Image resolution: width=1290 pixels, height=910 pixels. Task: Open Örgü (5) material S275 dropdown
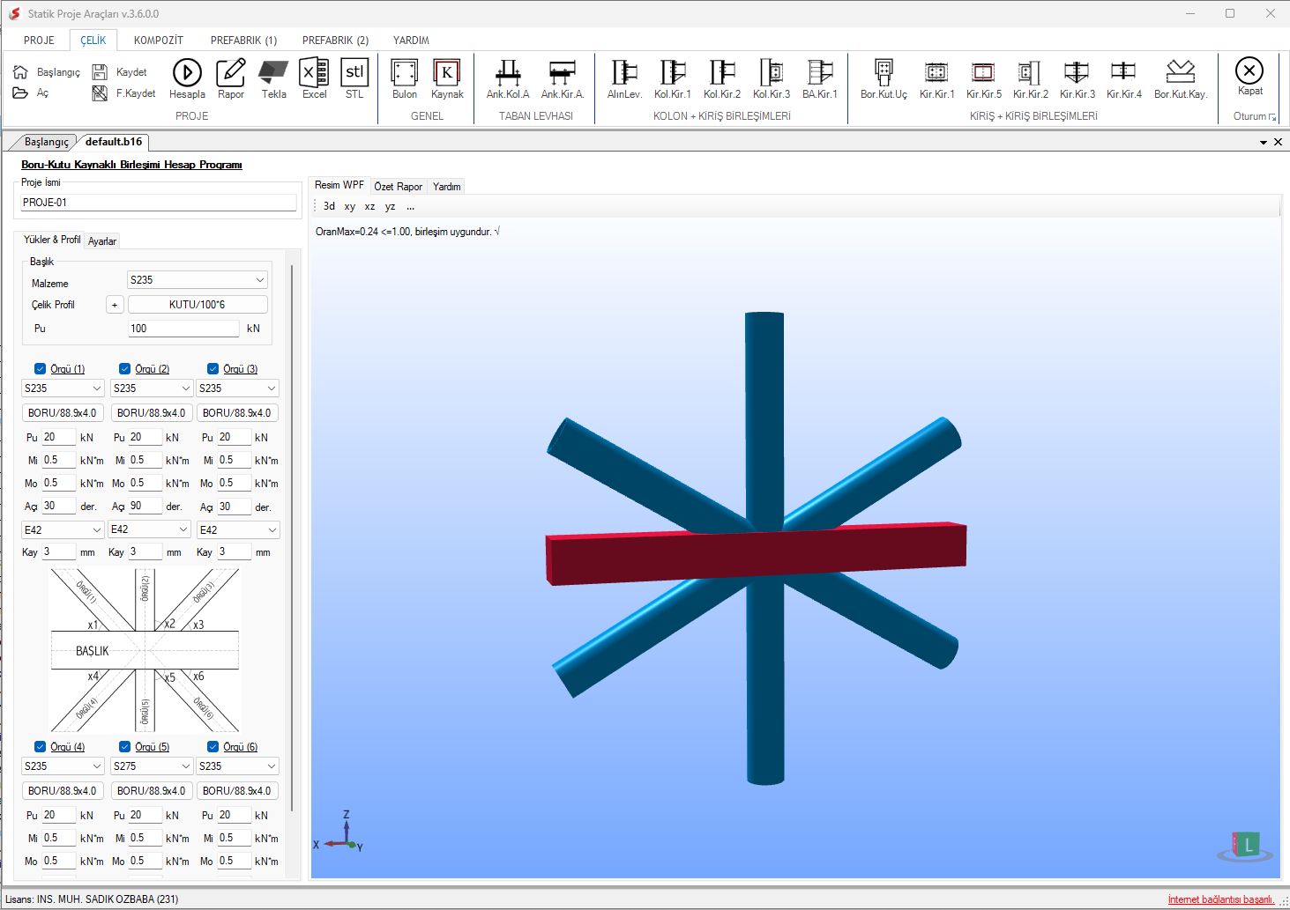[x=152, y=766]
